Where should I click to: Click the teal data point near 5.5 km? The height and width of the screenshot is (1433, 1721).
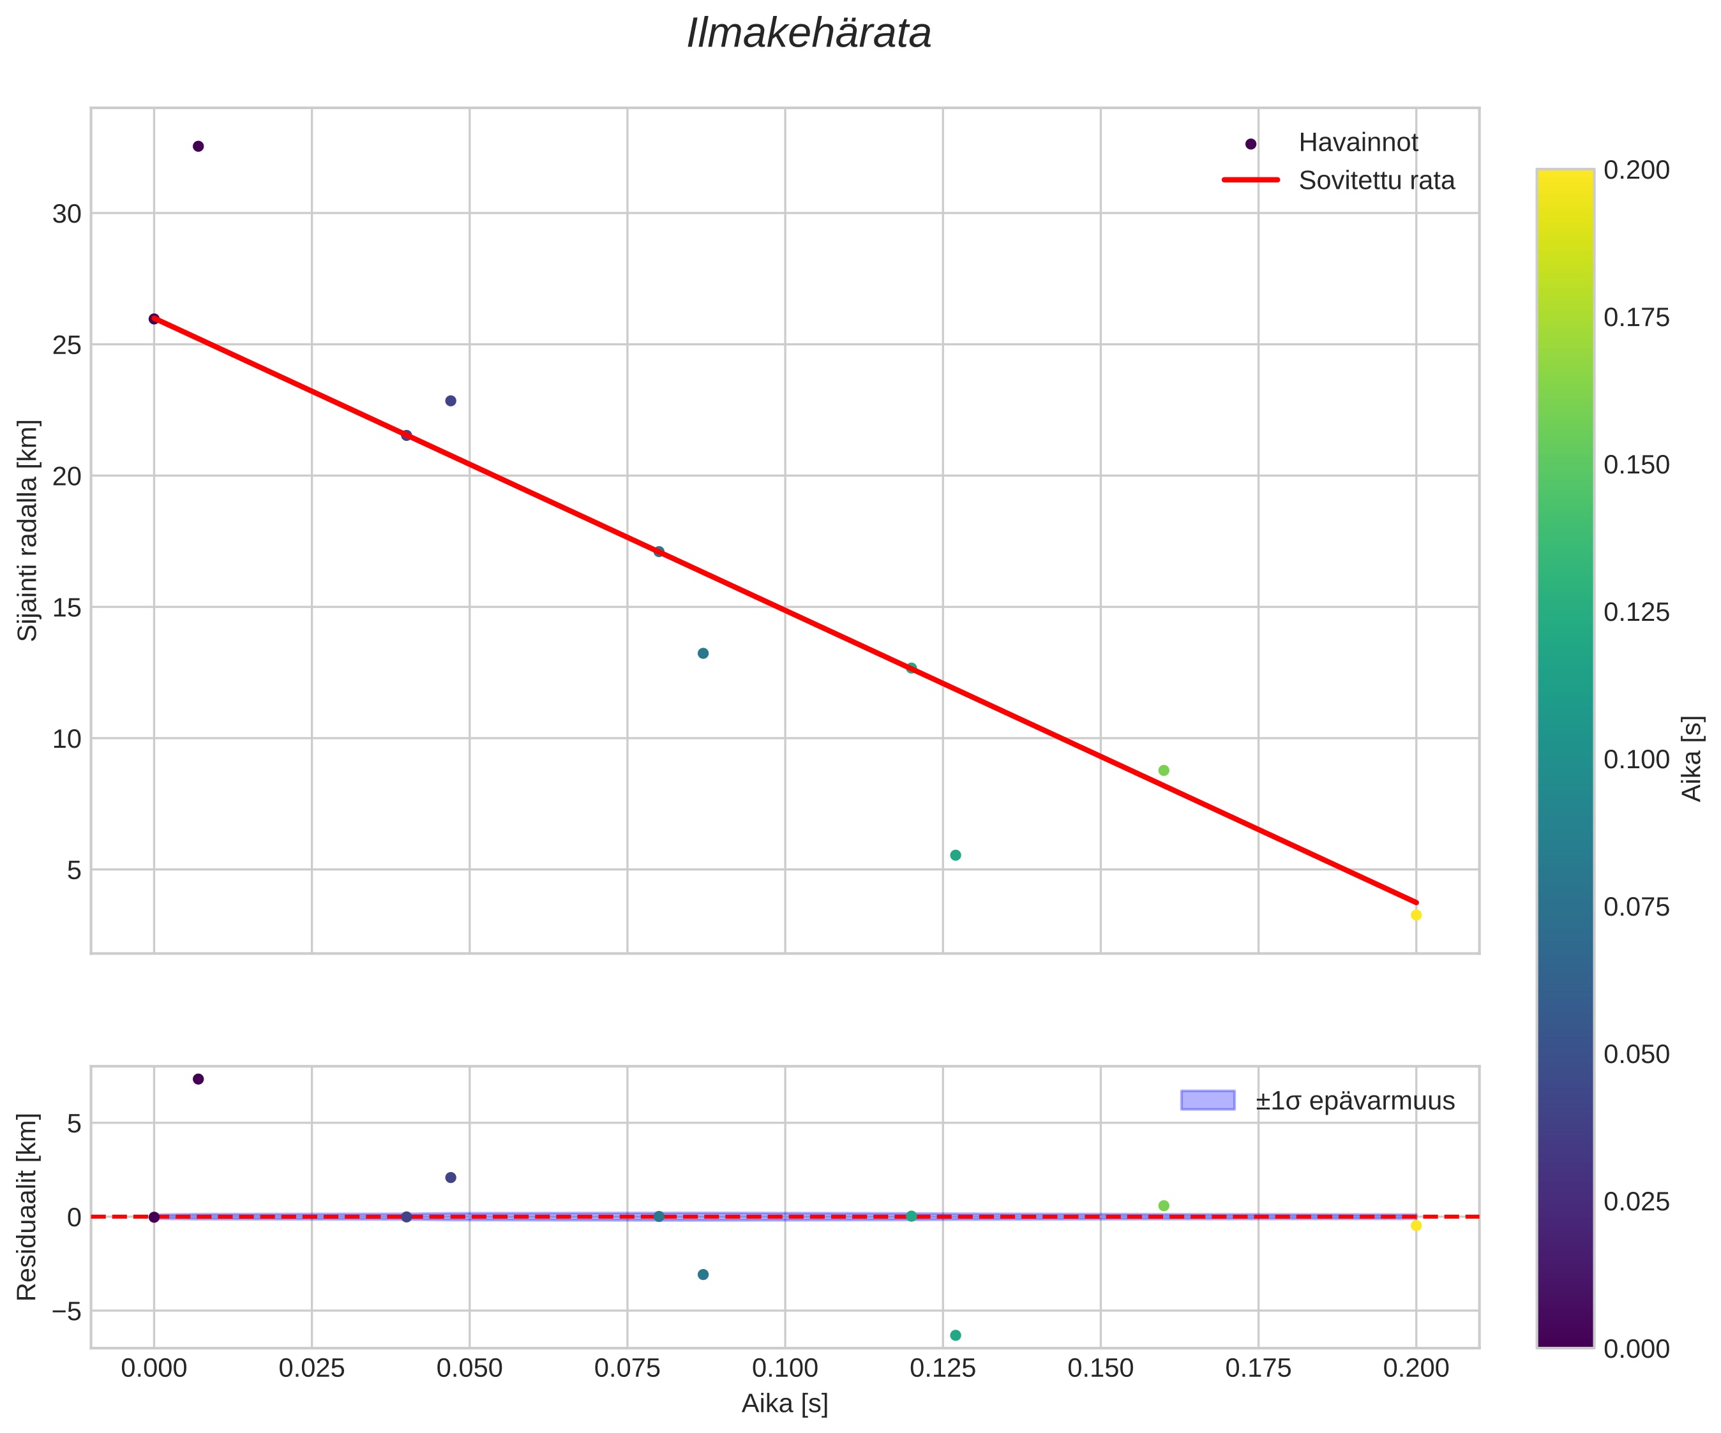click(x=955, y=856)
